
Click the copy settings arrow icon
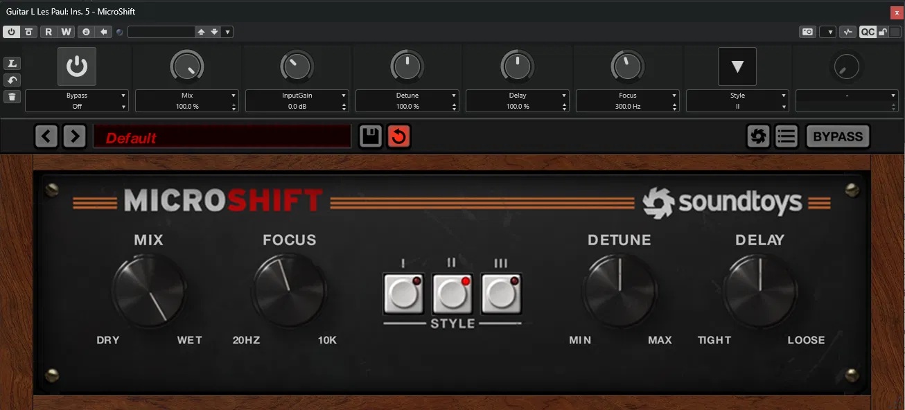click(104, 32)
